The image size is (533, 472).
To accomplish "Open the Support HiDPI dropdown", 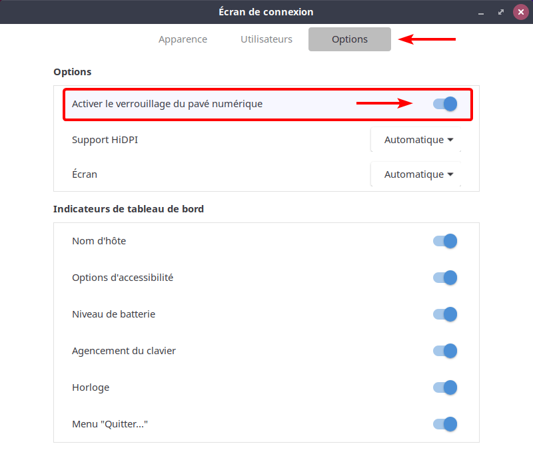I will 416,140.
